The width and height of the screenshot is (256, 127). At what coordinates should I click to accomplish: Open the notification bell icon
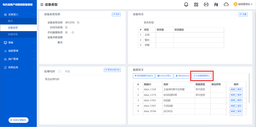point(186,5)
